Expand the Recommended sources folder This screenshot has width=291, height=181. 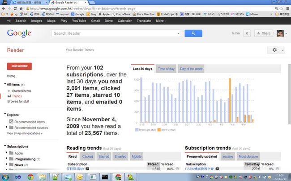pyautogui.click(x=7, y=127)
